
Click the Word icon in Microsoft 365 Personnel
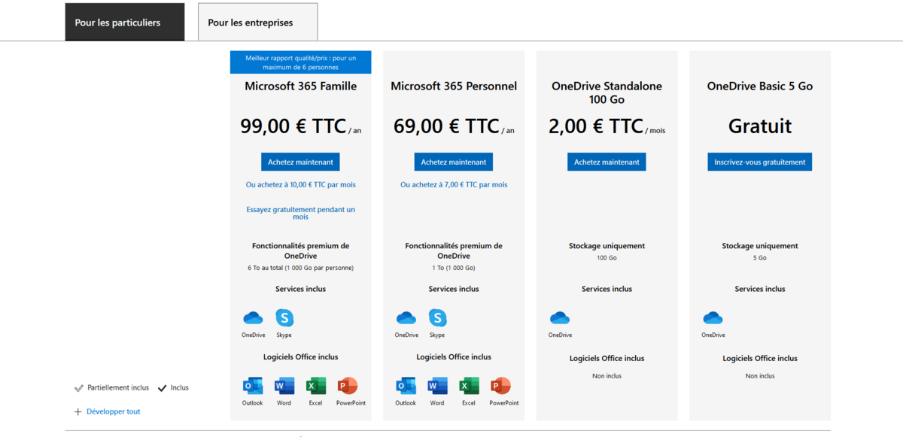pyautogui.click(x=437, y=387)
